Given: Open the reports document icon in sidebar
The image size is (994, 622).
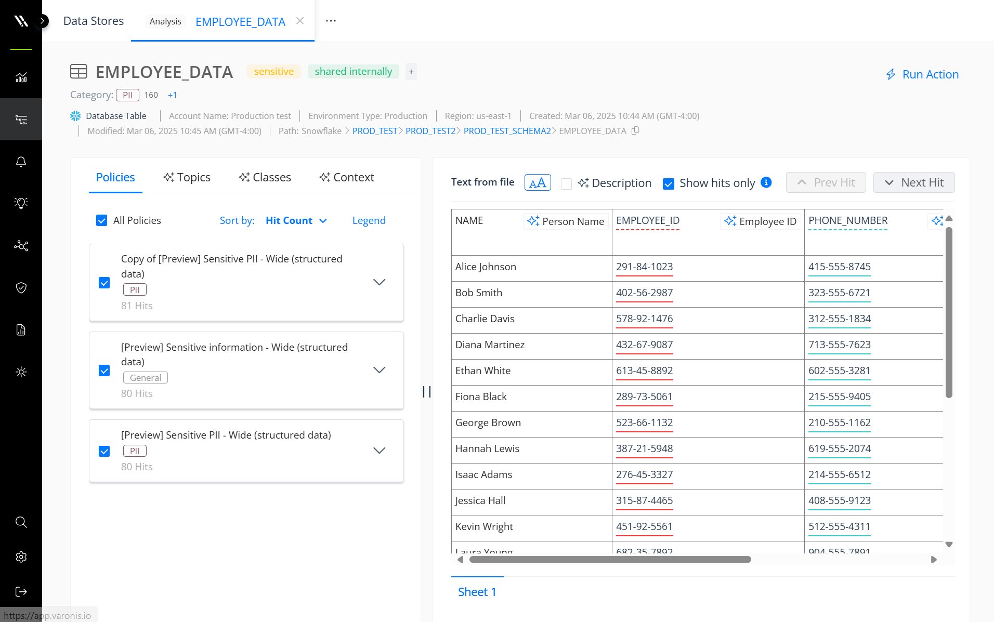Looking at the screenshot, I should pyautogui.click(x=21, y=330).
